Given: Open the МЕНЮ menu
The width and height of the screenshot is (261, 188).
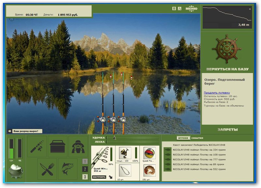Looking at the screenshot, I should tap(192, 8).
